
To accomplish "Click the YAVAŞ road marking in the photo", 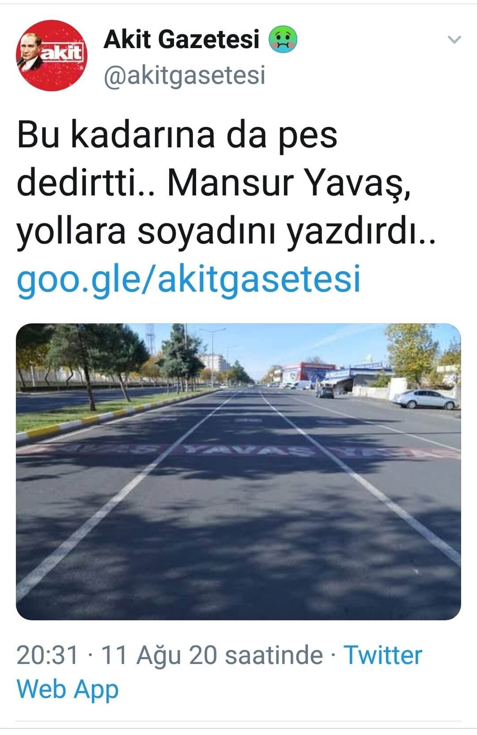I will point(249,450).
